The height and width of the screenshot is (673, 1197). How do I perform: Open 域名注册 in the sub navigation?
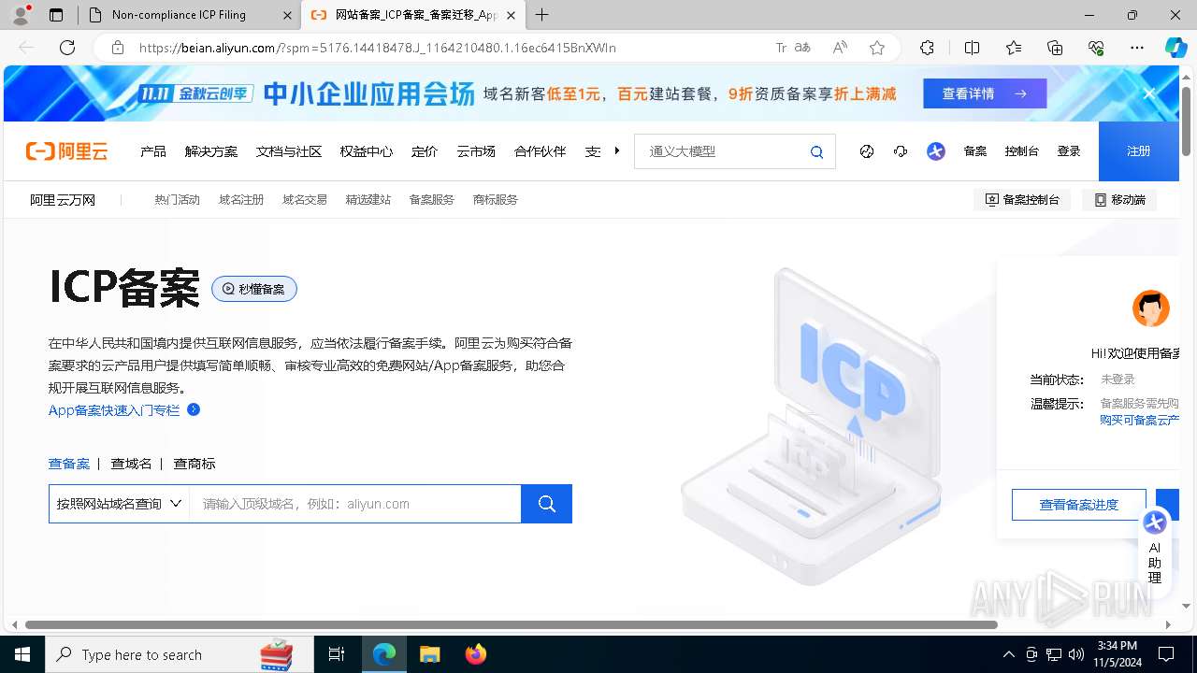(x=241, y=200)
